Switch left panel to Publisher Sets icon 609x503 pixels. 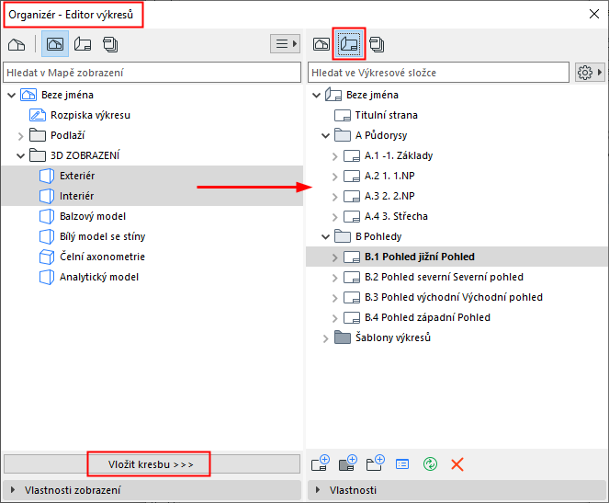110,44
